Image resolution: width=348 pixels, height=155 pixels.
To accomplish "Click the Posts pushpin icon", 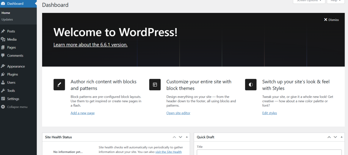I will [x=3, y=31].
